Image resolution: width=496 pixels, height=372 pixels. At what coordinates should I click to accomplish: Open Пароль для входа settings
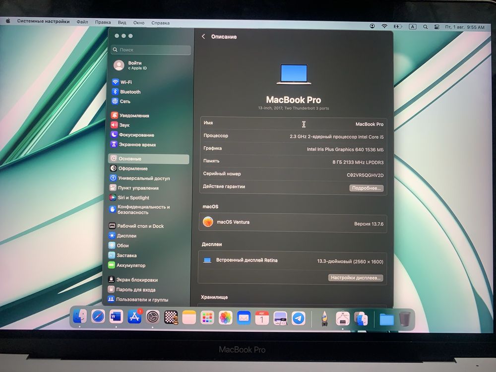pyautogui.click(x=131, y=290)
